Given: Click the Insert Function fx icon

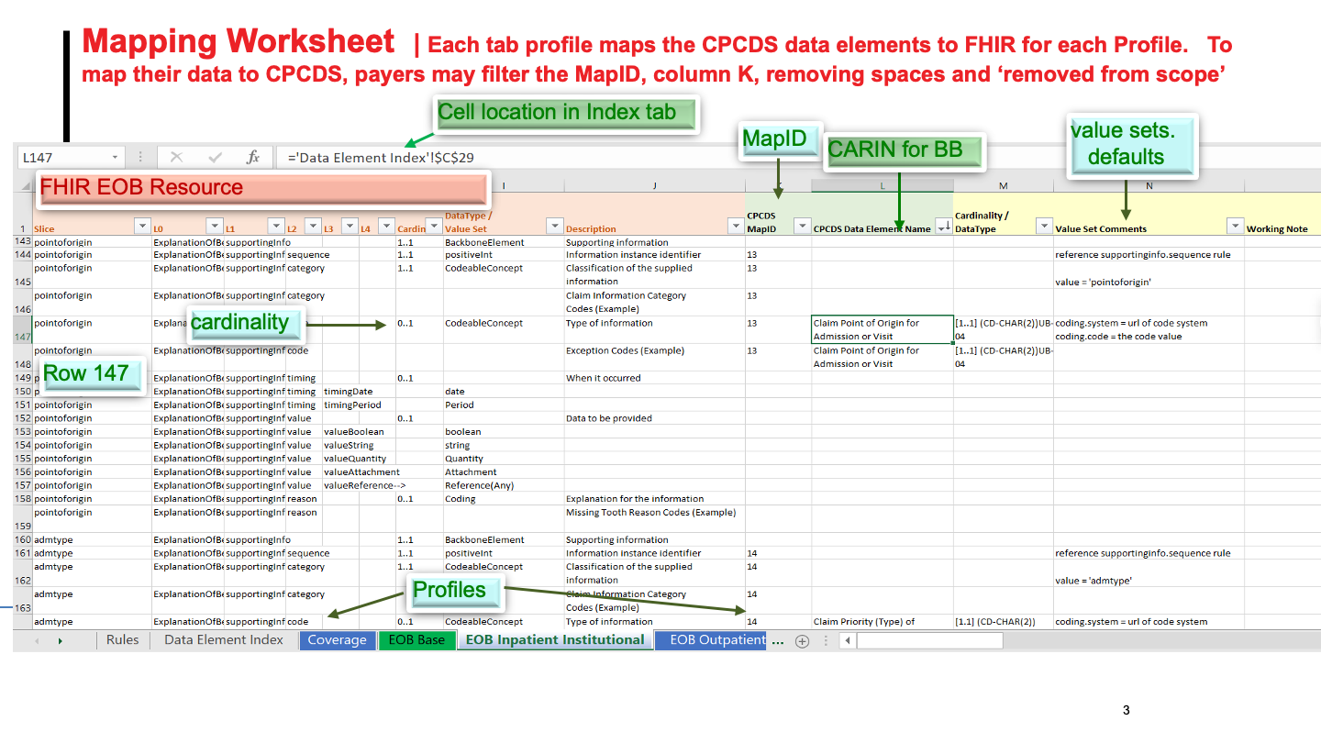Looking at the screenshot, I should click(x=252, y=158).
